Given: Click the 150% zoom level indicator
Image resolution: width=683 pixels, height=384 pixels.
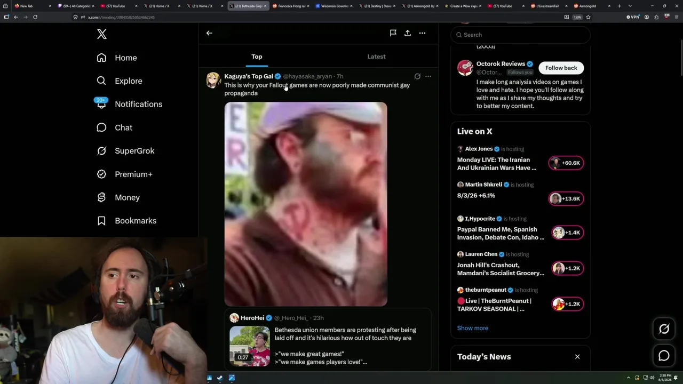Looking at the screenshot, I should pyautogui.click(x=577, y=17).
